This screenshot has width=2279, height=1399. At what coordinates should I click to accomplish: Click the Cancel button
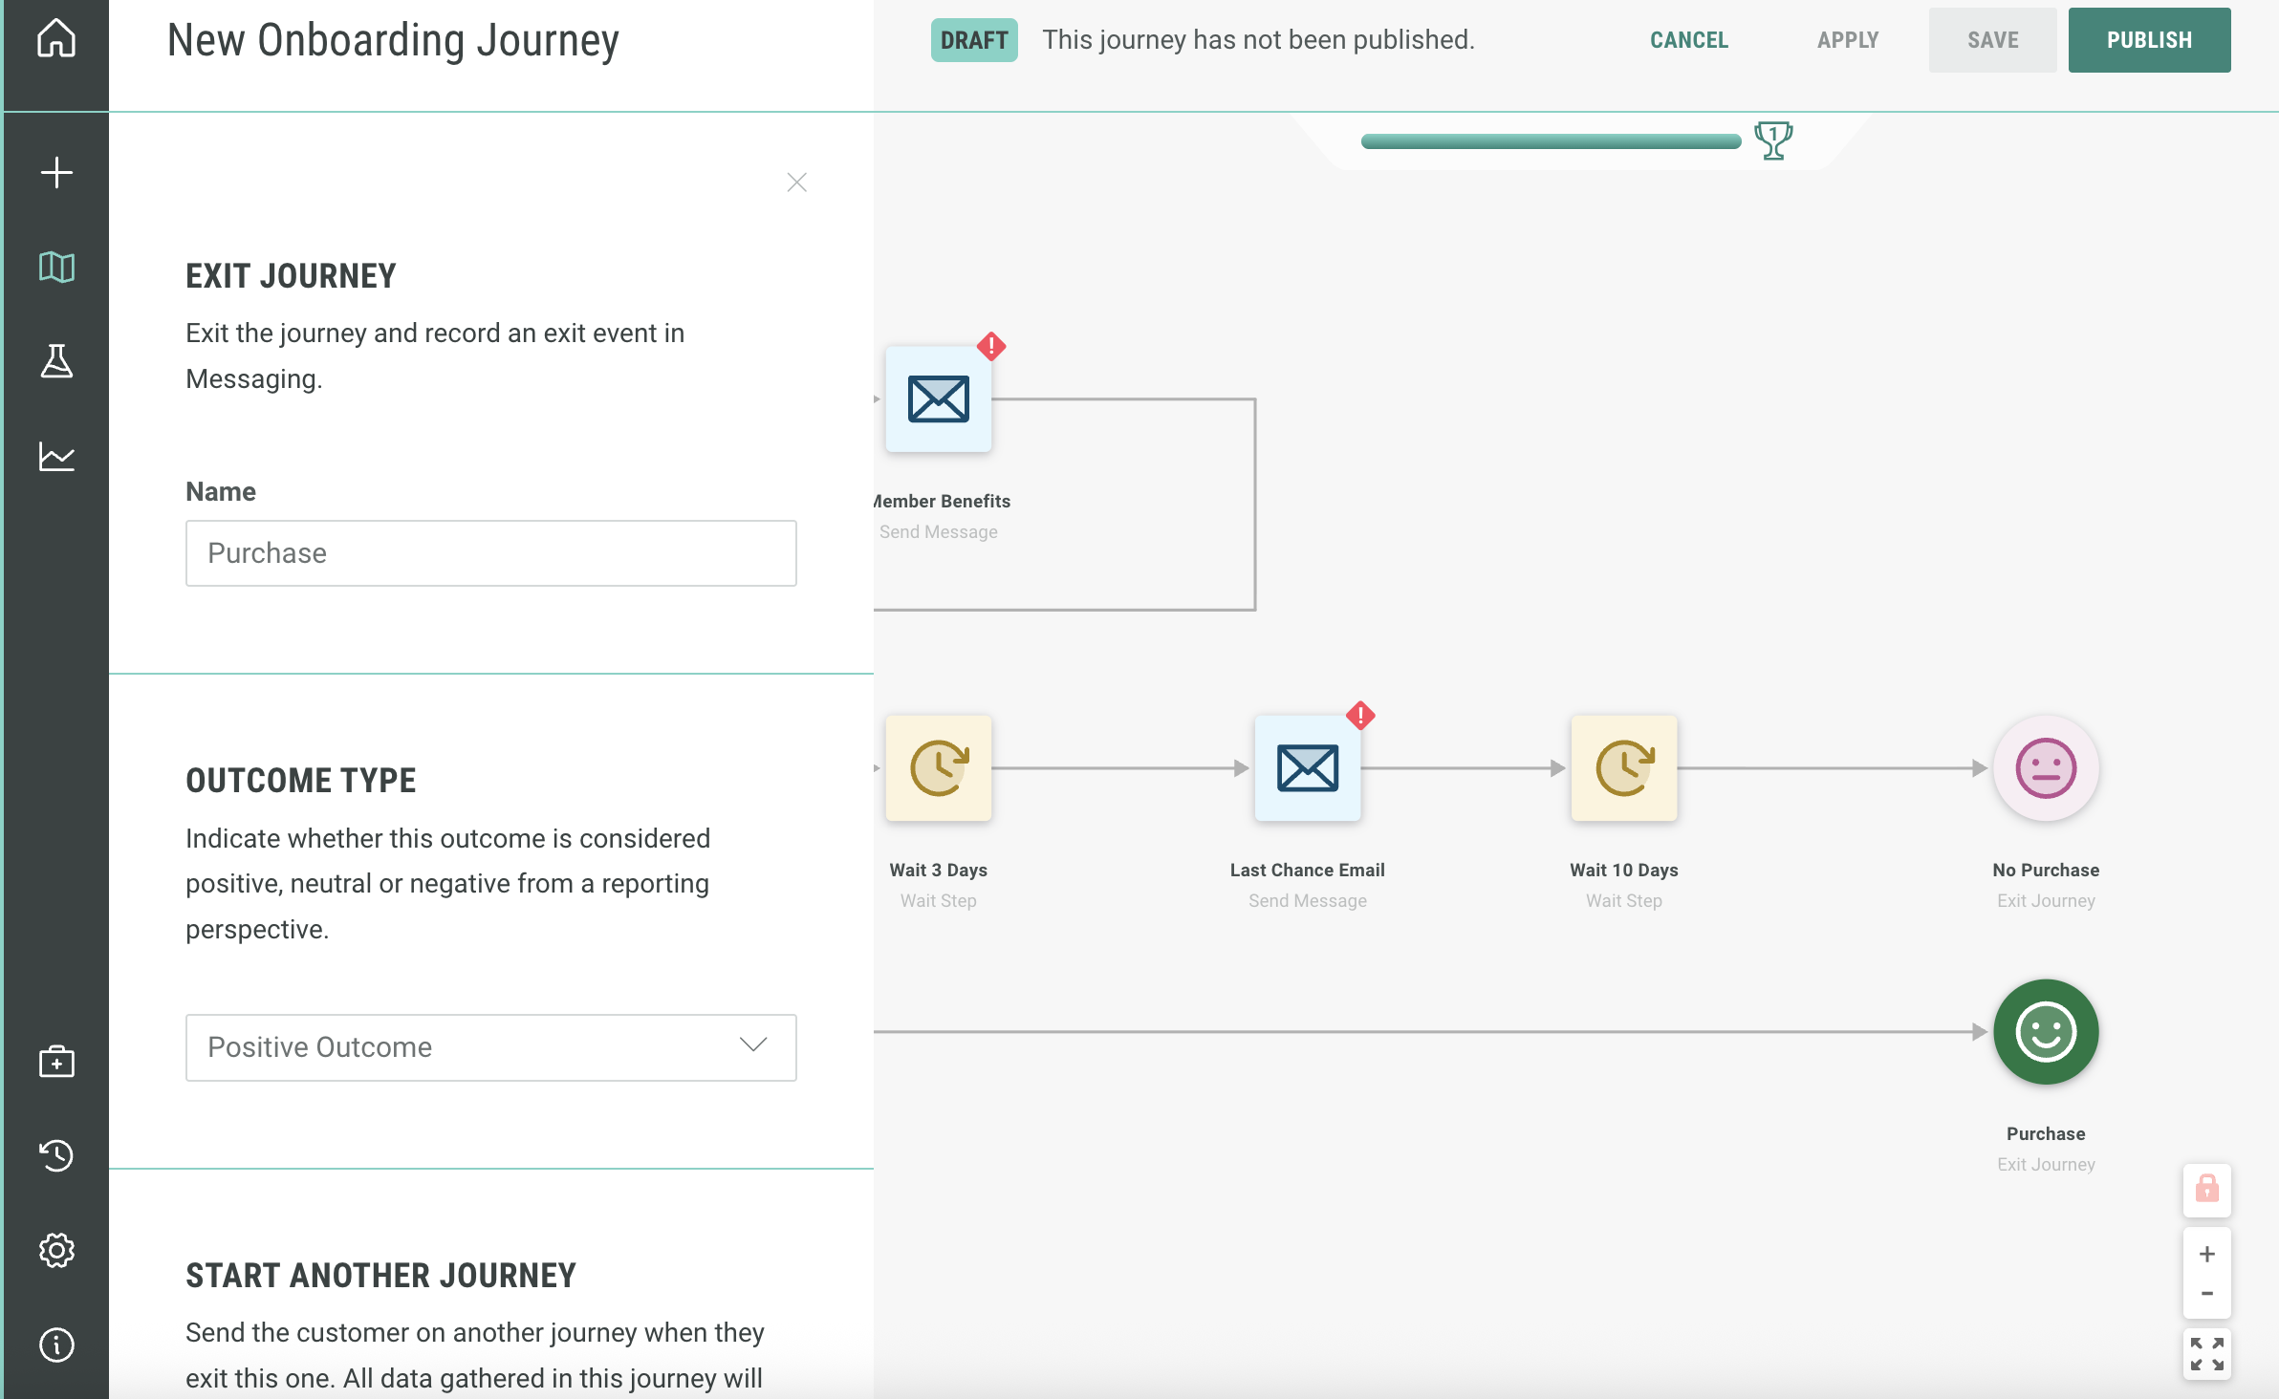tap(1688, 40)
